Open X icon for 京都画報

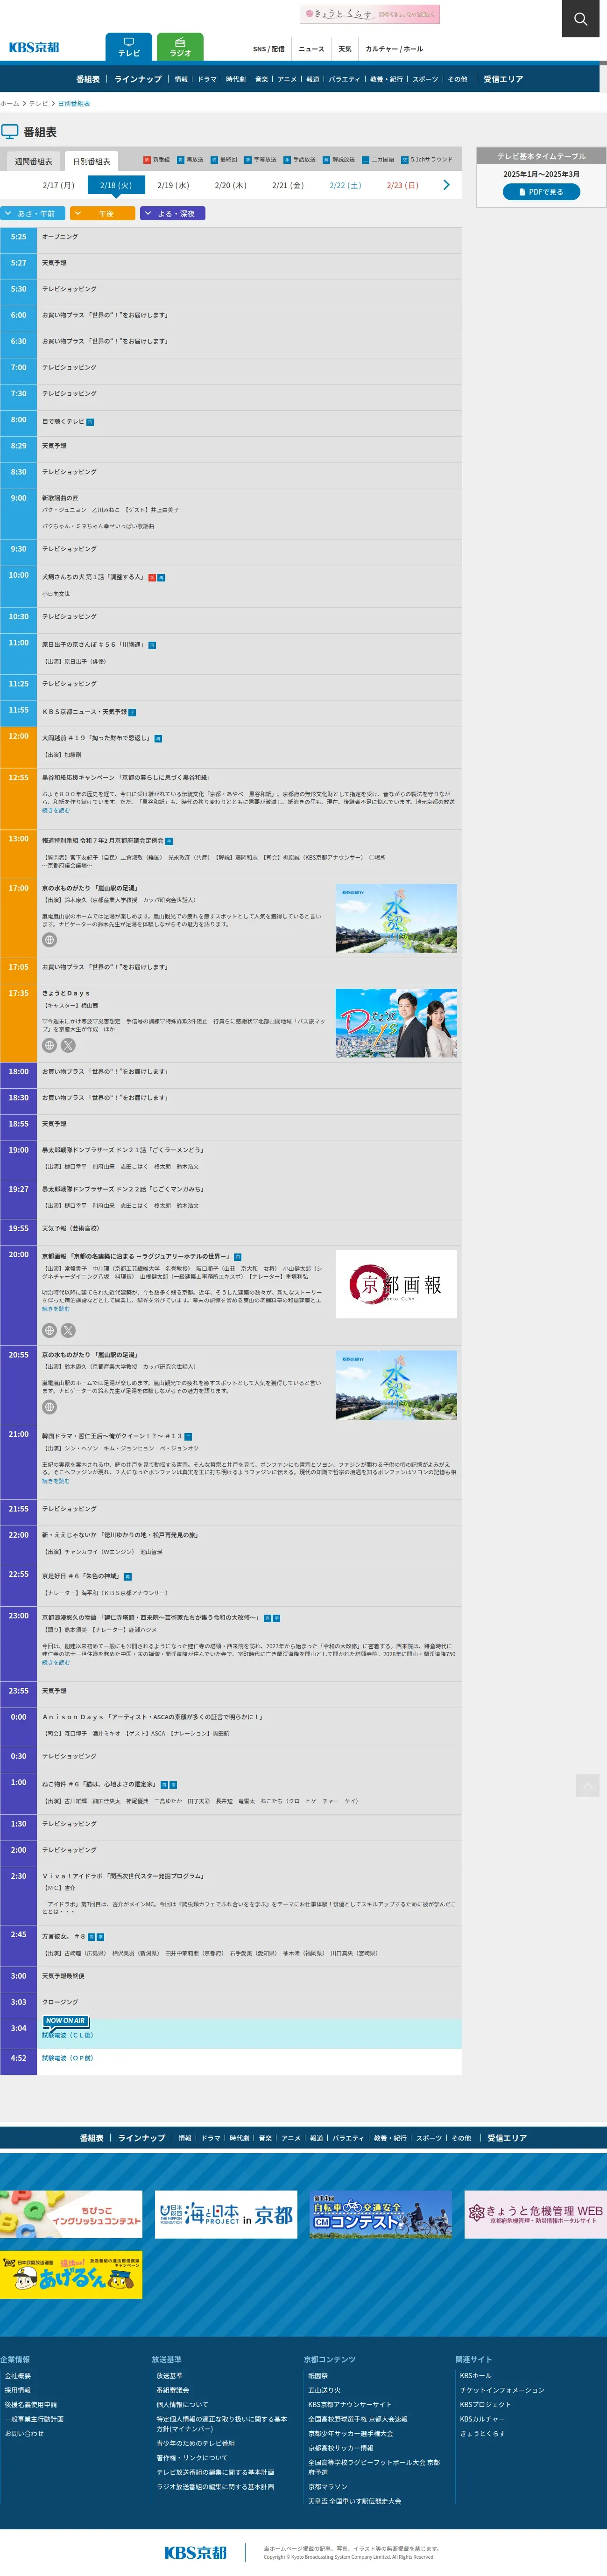coord(68,1331)
